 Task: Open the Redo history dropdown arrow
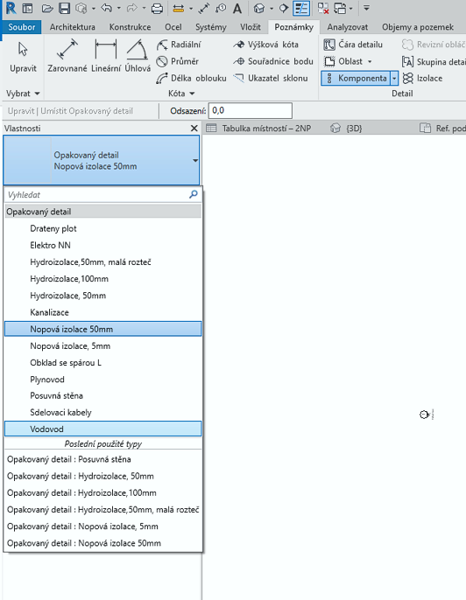coord(144,8)
